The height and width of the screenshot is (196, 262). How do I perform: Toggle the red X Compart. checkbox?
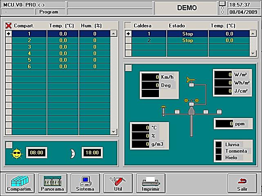click(x=8, y=26)
